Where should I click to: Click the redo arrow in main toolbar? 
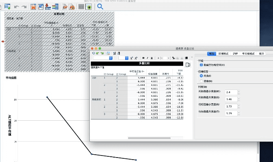(24, 6)
